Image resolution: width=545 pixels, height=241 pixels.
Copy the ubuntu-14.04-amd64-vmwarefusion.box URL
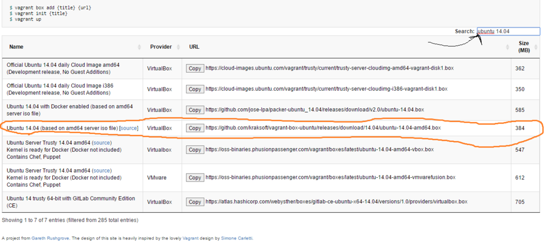coord(195,177)
